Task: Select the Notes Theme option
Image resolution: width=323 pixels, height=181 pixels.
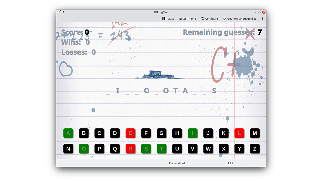Action: click(x=187, y=19)
